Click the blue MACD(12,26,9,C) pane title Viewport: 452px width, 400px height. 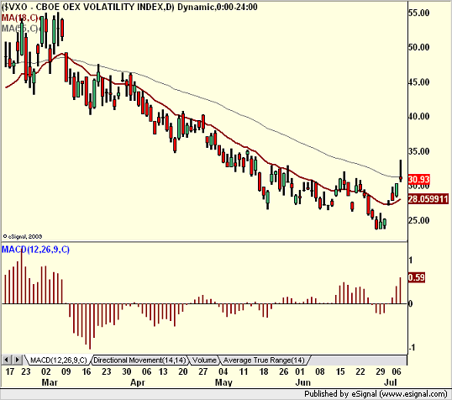coord(35,250)
